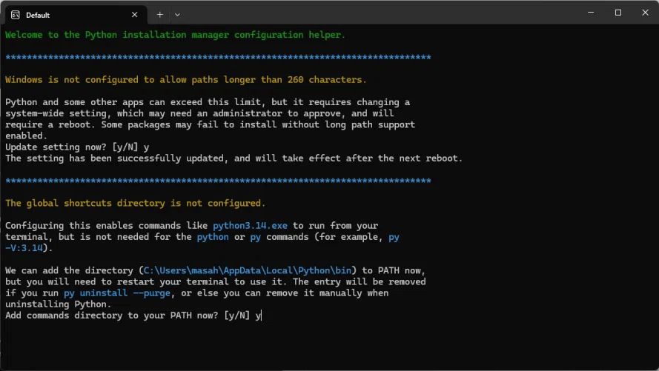Expand the new tab profile dropdown
This screenshot has width=659, height=371.
coord(177,15)
